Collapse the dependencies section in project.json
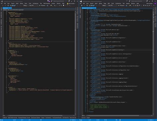The image size is (157, 121). click(6, 13)
